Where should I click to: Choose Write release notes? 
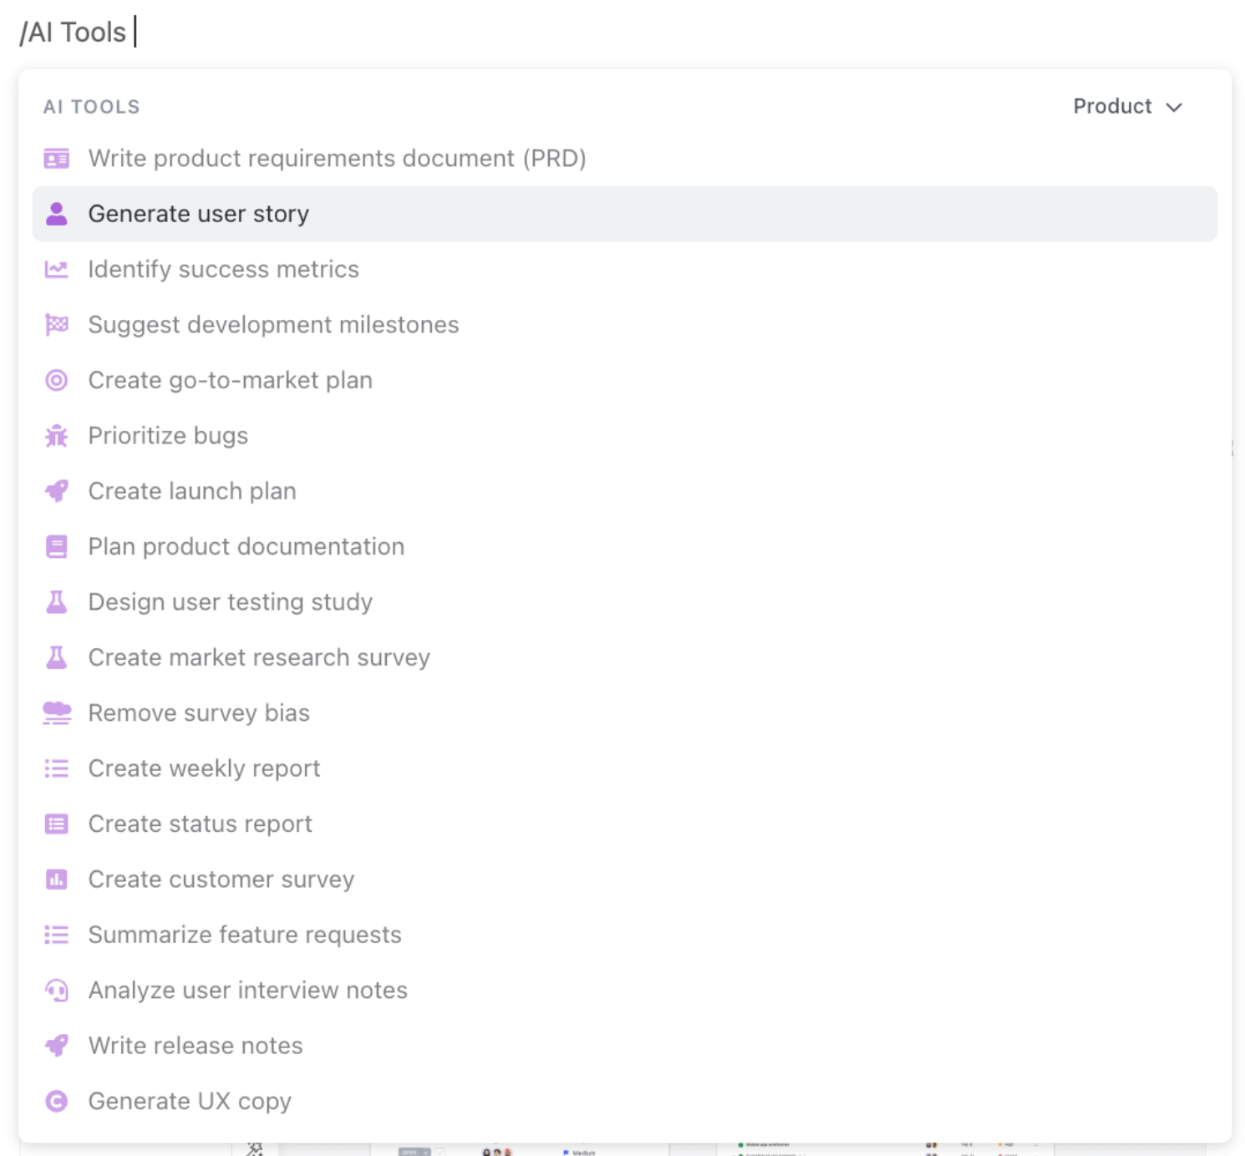624,1046
